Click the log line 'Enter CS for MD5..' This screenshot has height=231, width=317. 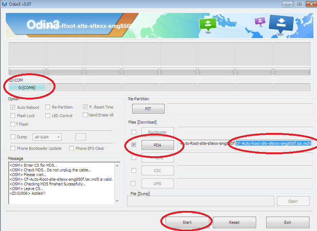(33, 165)
